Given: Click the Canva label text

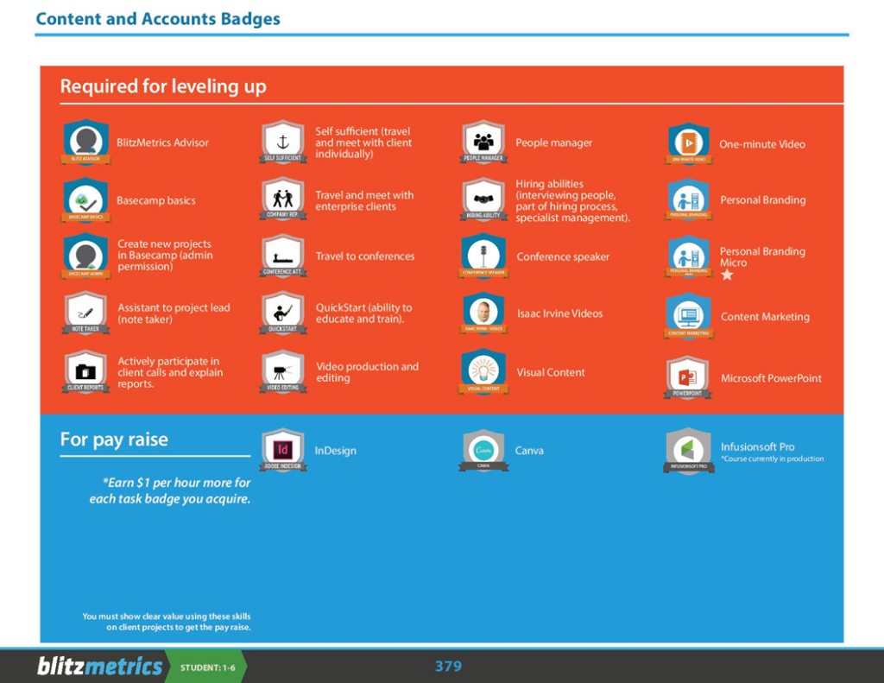Looking at the screenshot, I should point(529,451).
